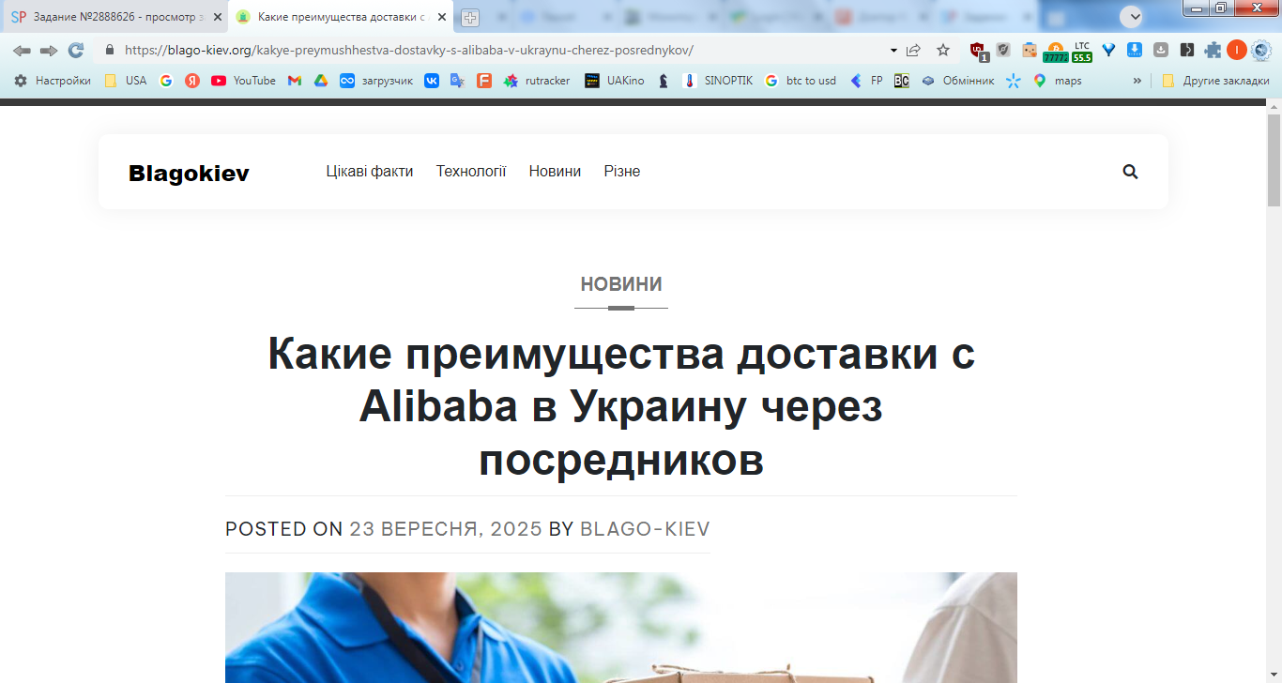The height and width of the screenshot is (683, 1282).
Task: Open the Kyivstar star bookmark icon
Action: pos(1013,81)
